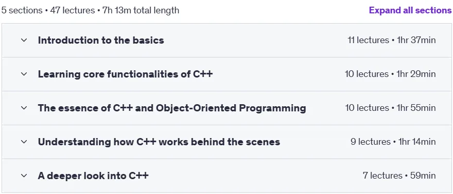
Task: Click Expand all sections link
Action: (410, 10)
